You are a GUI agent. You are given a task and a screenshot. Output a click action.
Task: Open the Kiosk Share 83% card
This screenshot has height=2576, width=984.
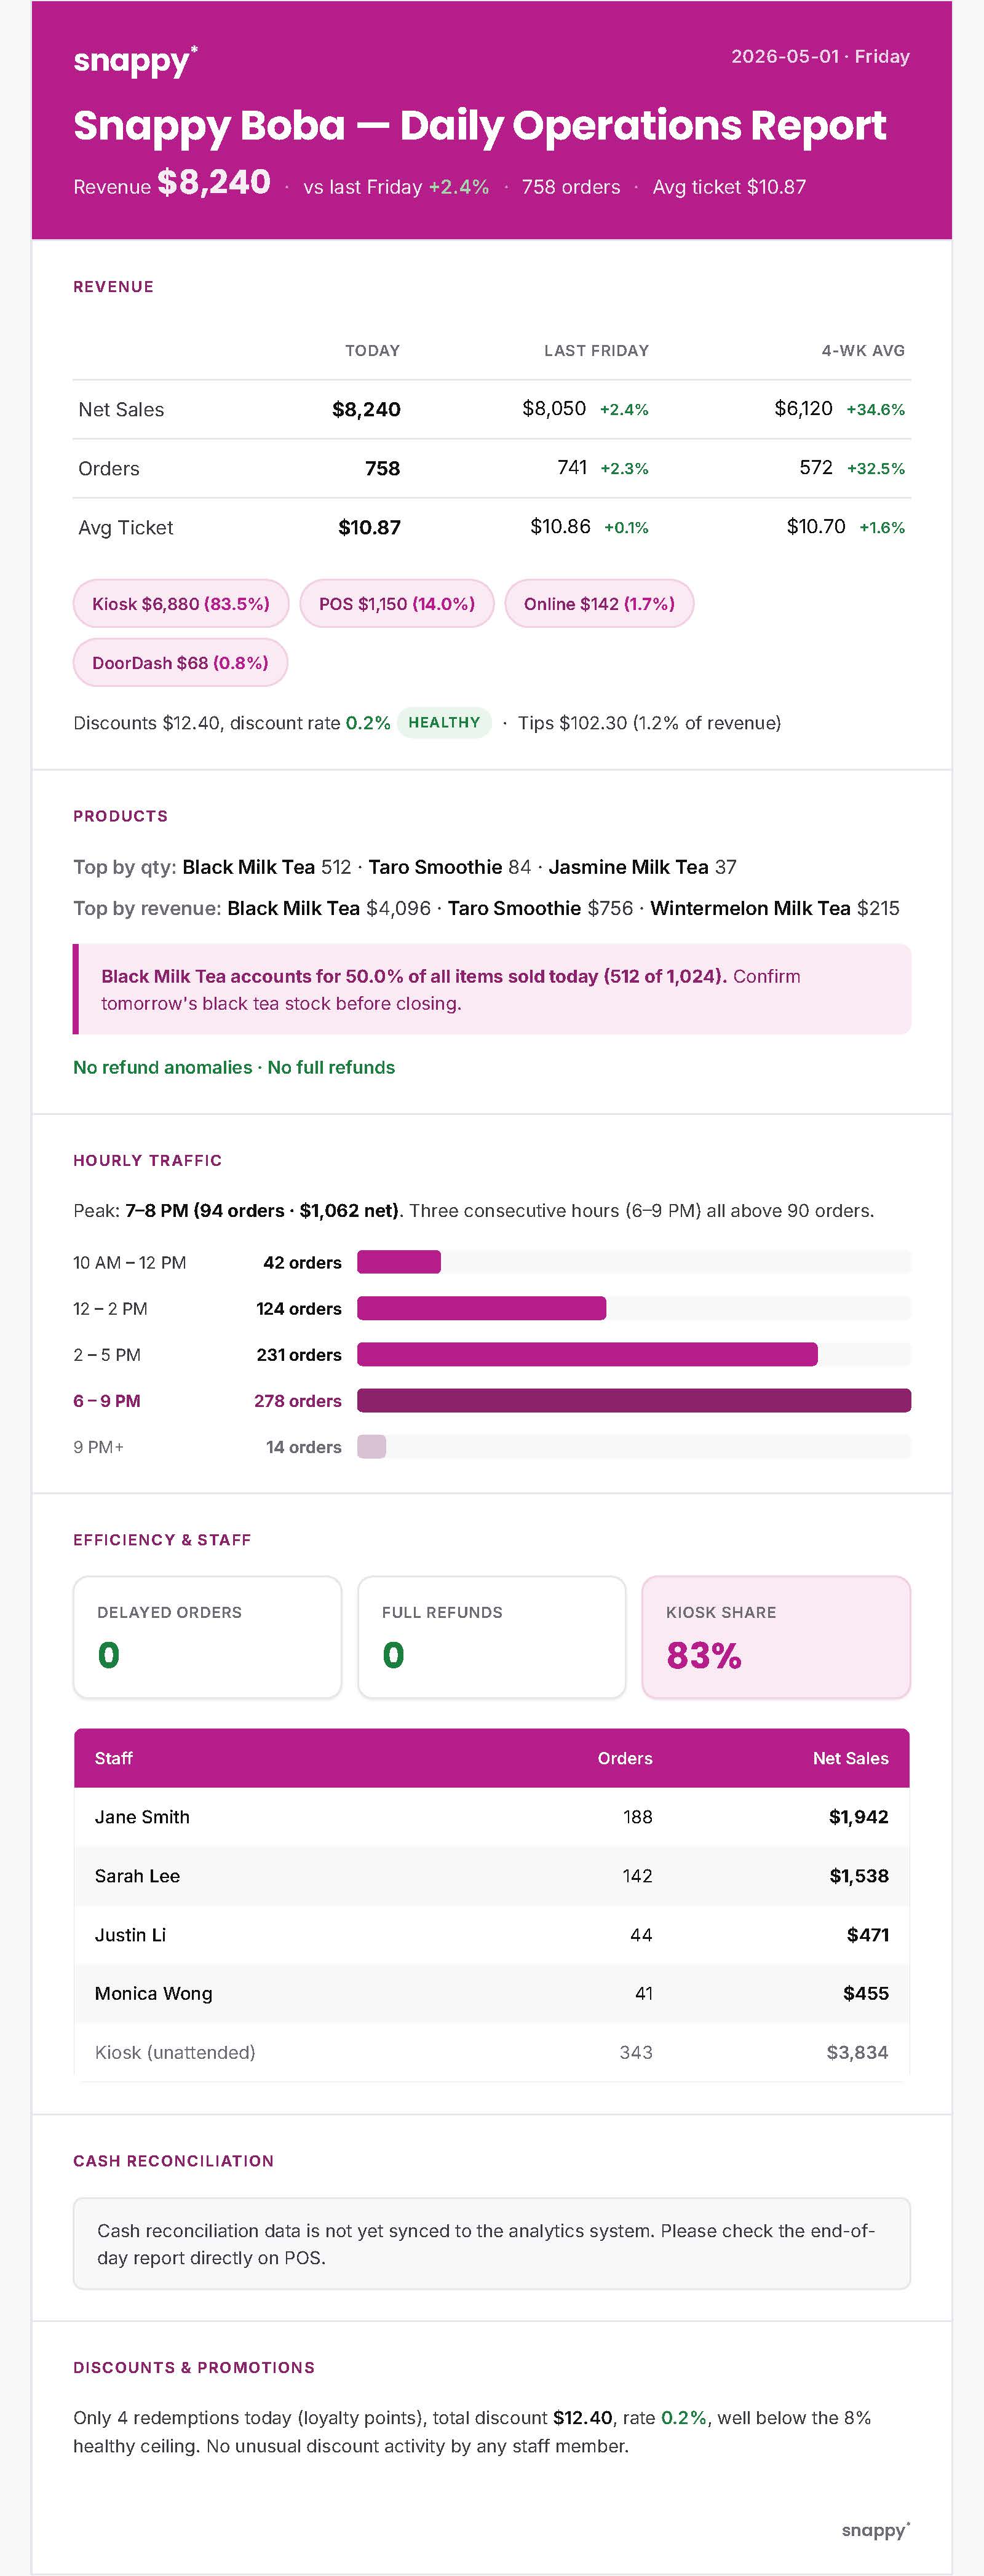pos(776,1637)
